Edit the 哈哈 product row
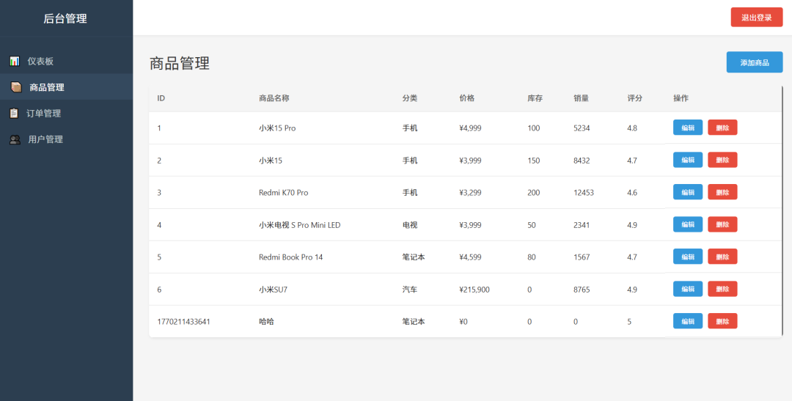Screen dimensions: 792x401 coord(687,320)
